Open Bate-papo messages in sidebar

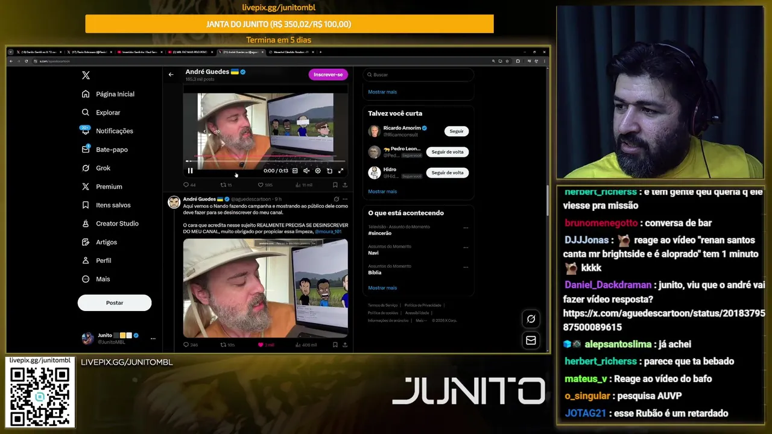pos(105,149)
